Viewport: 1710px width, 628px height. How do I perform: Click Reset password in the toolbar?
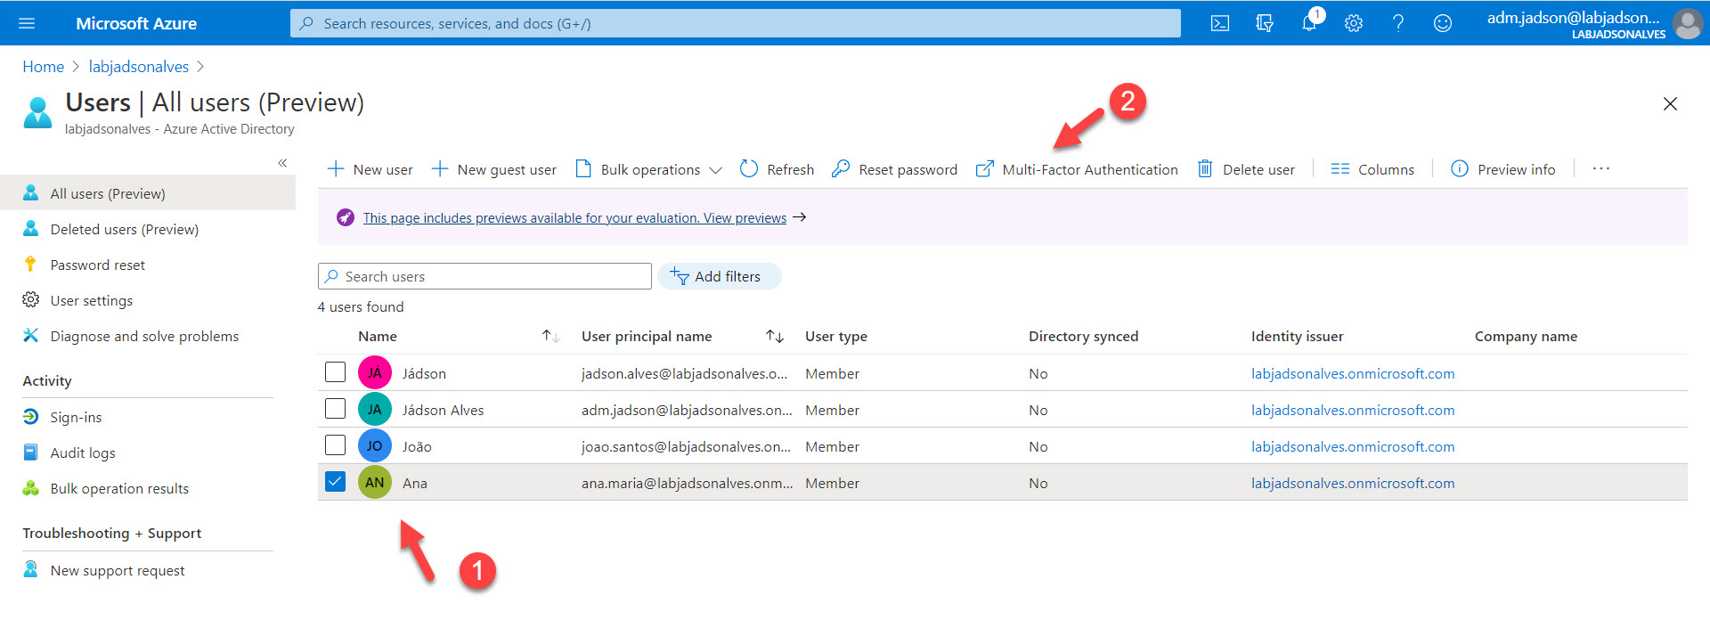(x=894, y=169)
